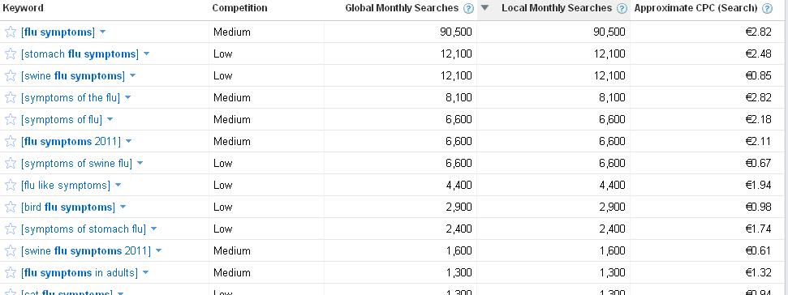Click the 8,100 Local Monthly Searches value
This screenshot has width=788, height=295.
click(x=612, y=97)
